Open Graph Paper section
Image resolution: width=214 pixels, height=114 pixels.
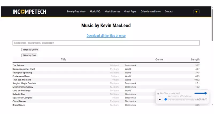point(130,12)
